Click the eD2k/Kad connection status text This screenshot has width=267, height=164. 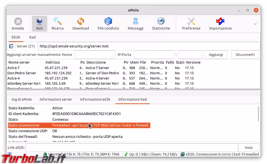[222, 154]
